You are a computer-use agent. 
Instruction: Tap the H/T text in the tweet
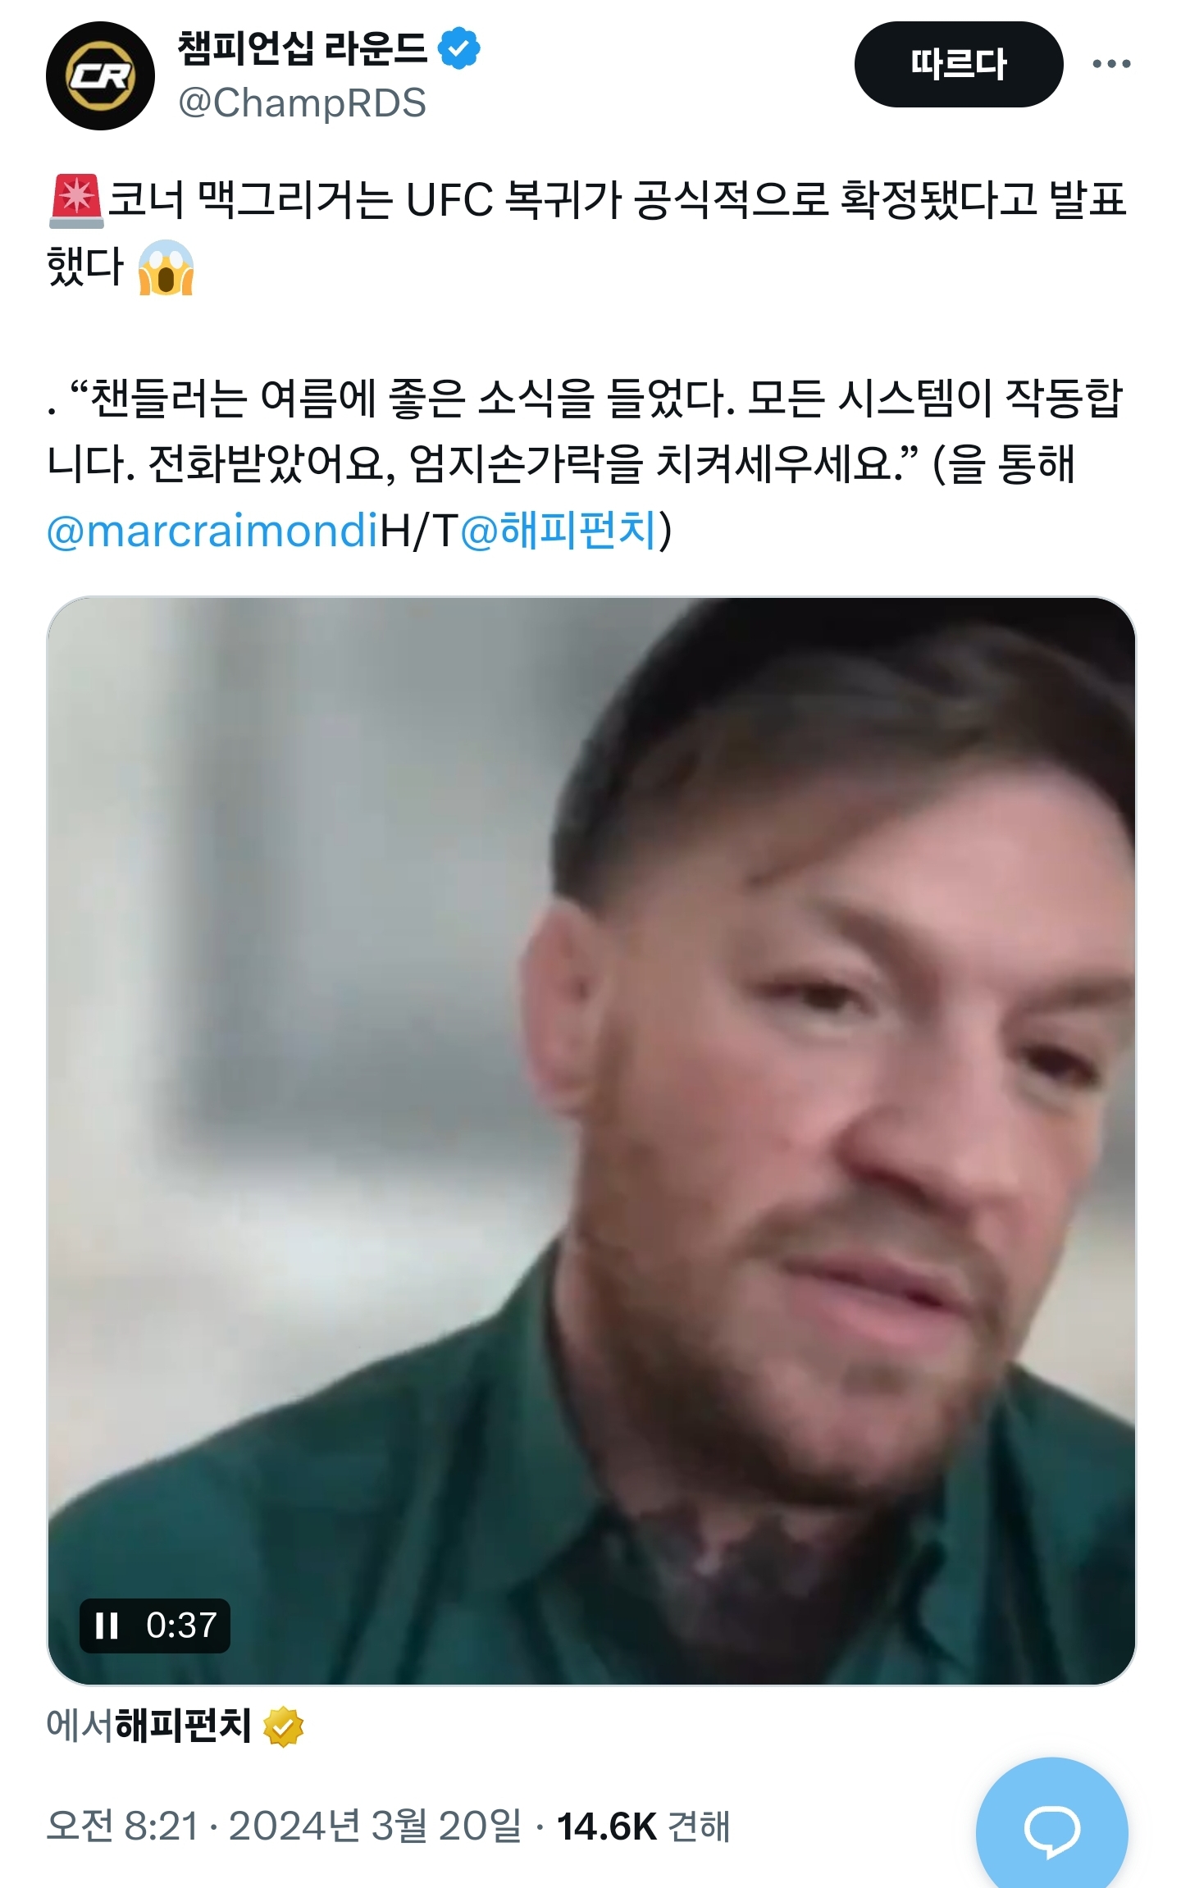click(419, 531)
